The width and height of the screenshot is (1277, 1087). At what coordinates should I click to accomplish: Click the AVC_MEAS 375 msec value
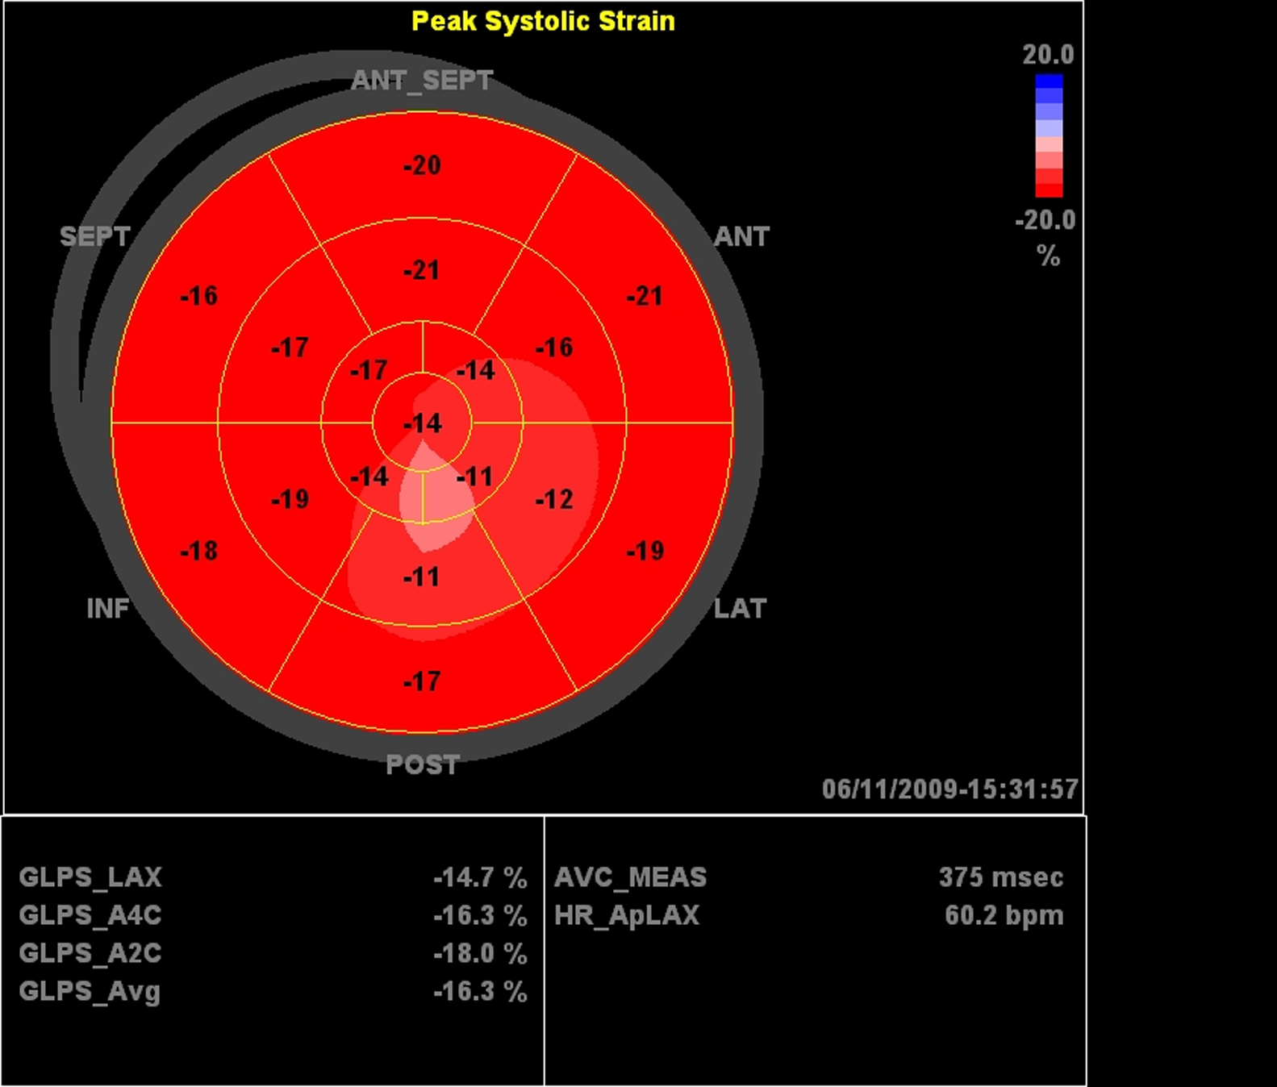click(x=1000, y=877)
